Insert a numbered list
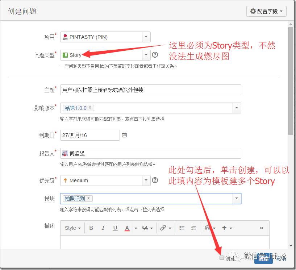Screen dimensions: 296x270 (194, 228)
